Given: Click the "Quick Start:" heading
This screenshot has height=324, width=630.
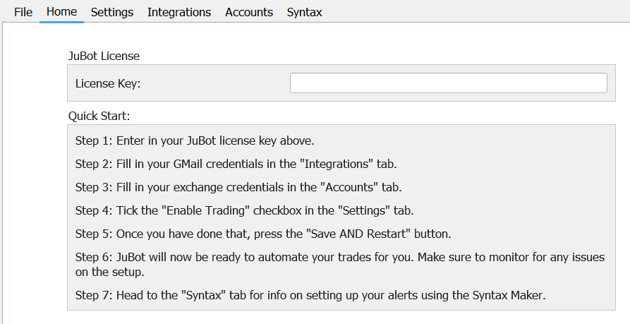Looking at the screenshot, I should (x=99, y=116).
